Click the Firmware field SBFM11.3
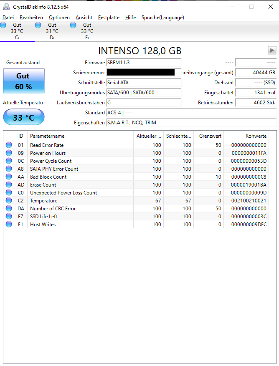279x366 pixels. [x=144, y=63]
